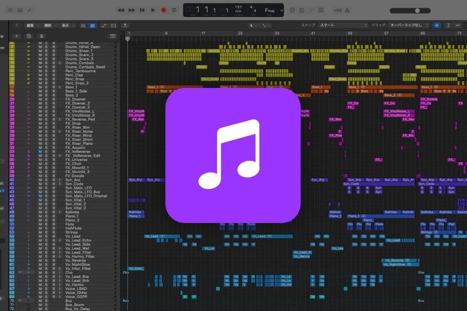Screen dimensions: 467x311
Task: Collapse the Cho track stack triangle
Action: [x=20, y=272]
